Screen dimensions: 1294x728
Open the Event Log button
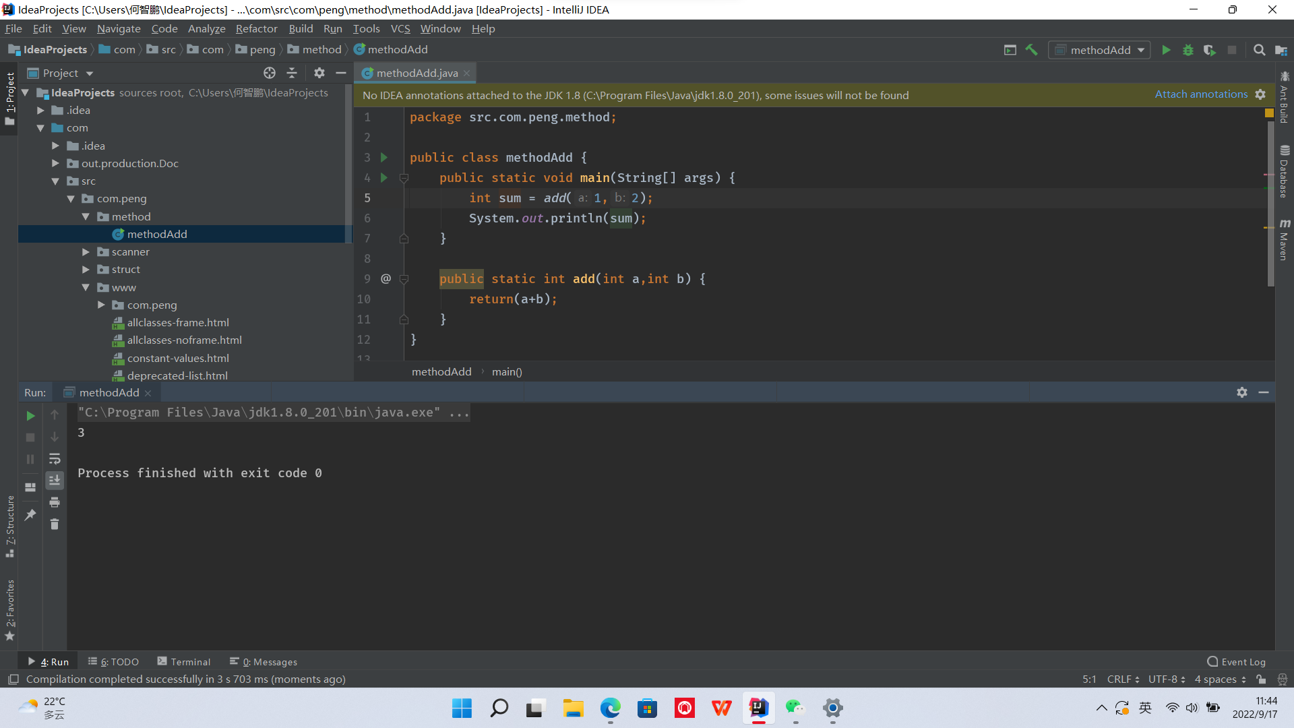[1237, 662]
